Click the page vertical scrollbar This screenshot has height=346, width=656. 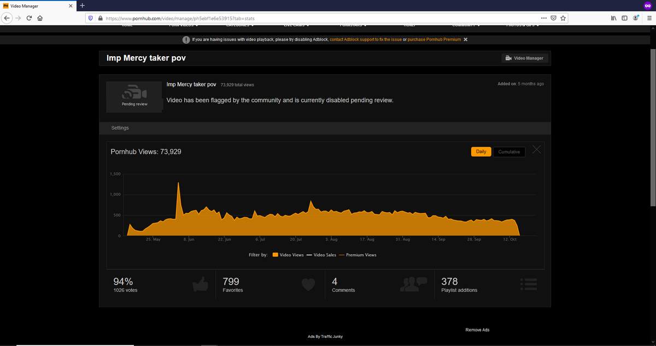(653, 127)
